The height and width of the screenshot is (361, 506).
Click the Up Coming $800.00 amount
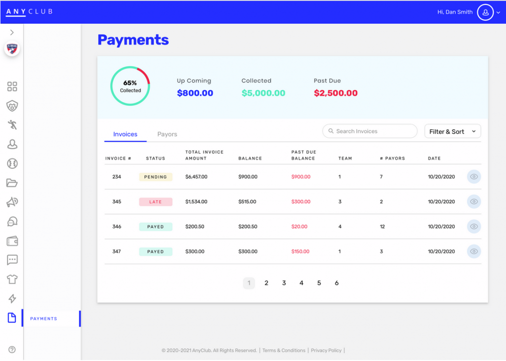(x=195, y=93)
